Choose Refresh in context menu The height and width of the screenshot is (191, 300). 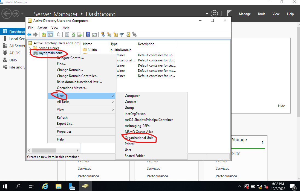click(x=82, y=118)
